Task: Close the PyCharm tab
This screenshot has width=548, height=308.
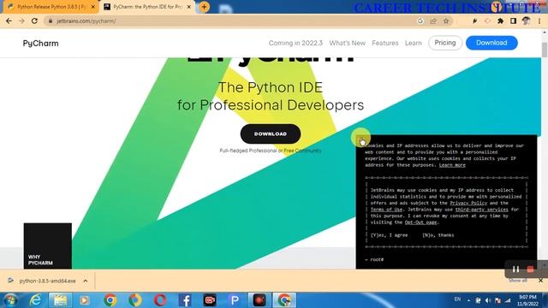Action: [x=189, y=7]
